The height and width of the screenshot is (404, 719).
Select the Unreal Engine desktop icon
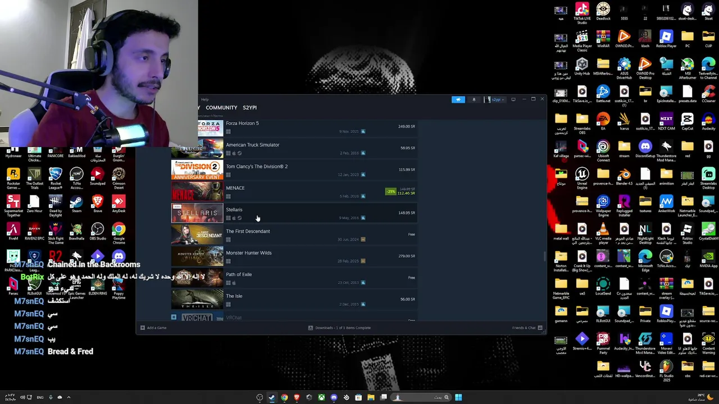tap(582, 178)
